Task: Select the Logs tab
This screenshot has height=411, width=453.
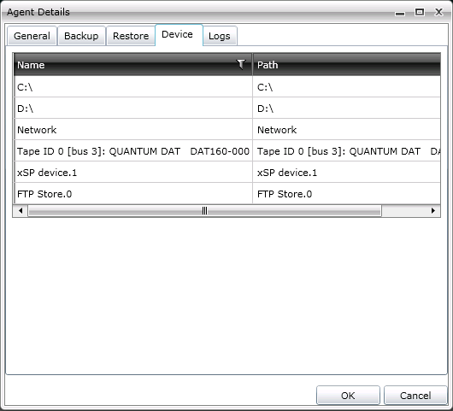Action: [x=220, y=36]
